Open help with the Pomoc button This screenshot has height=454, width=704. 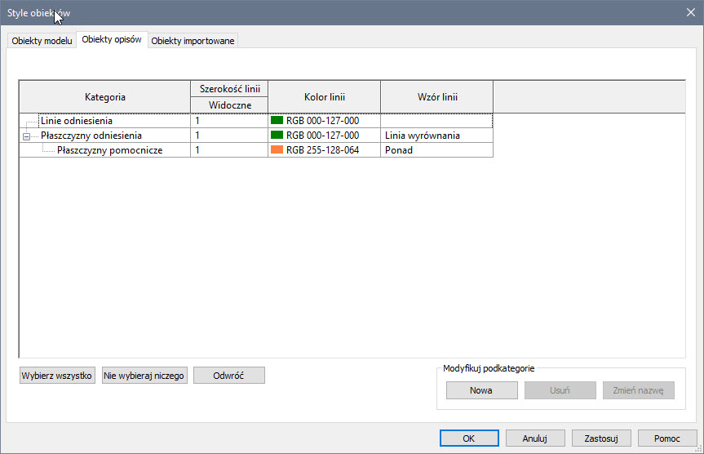[x=668, y=438]
